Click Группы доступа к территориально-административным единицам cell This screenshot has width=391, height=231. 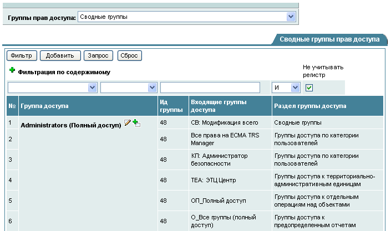pyautogui.click(x=327, y=180)
